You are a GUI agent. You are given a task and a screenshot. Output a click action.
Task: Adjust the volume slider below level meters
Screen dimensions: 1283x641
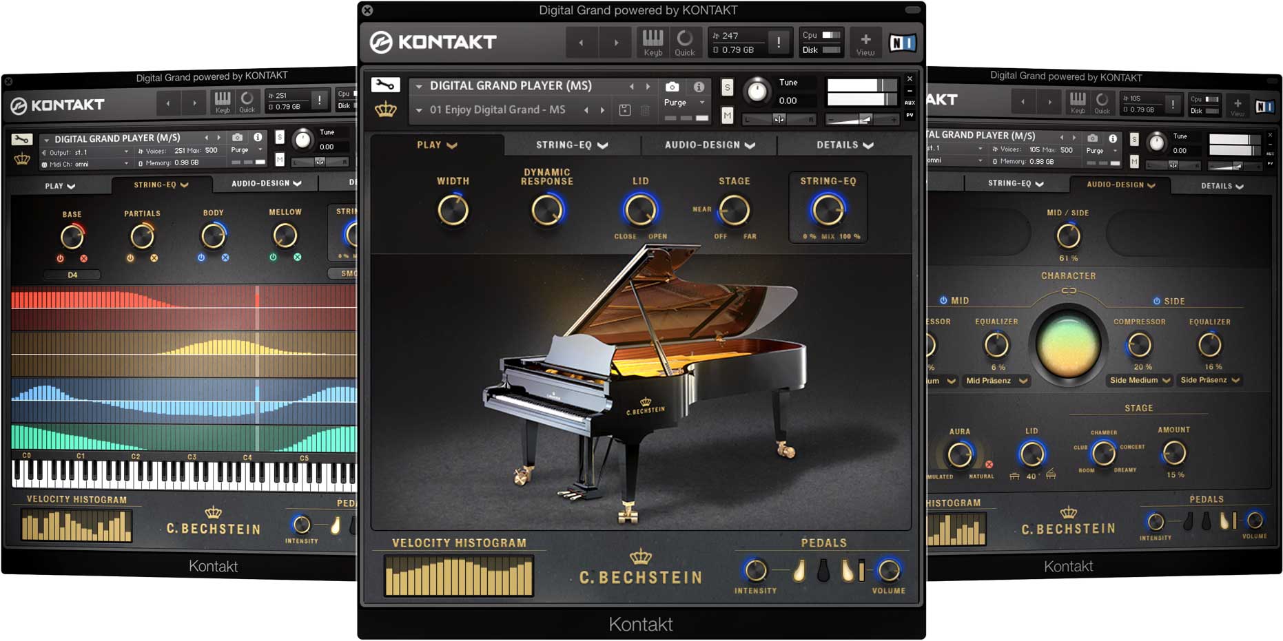861,119
